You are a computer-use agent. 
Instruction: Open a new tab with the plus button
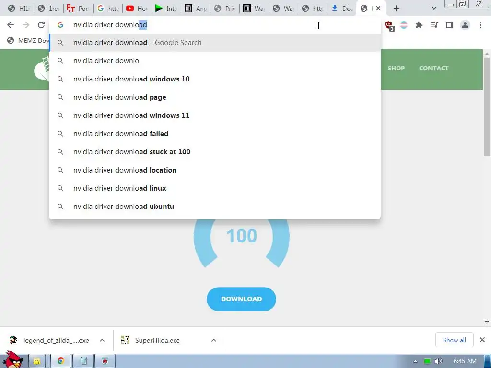[397, 9]
